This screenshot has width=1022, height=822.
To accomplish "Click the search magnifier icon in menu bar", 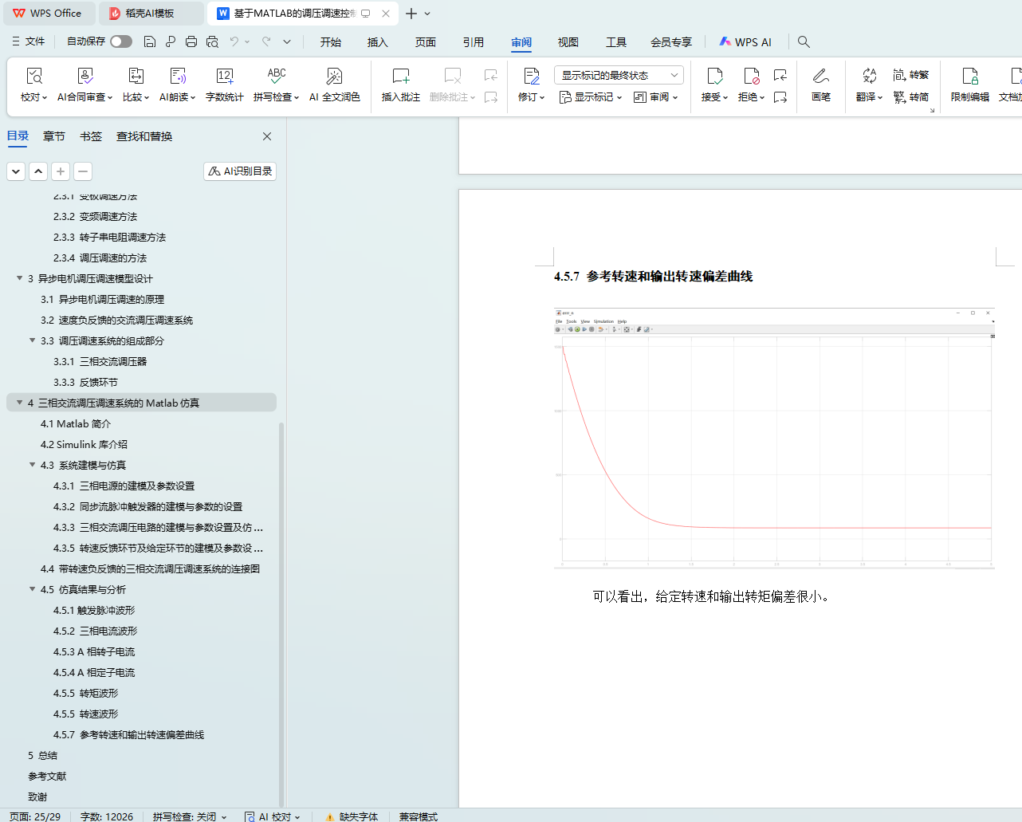I will click(x=804, y=42).
